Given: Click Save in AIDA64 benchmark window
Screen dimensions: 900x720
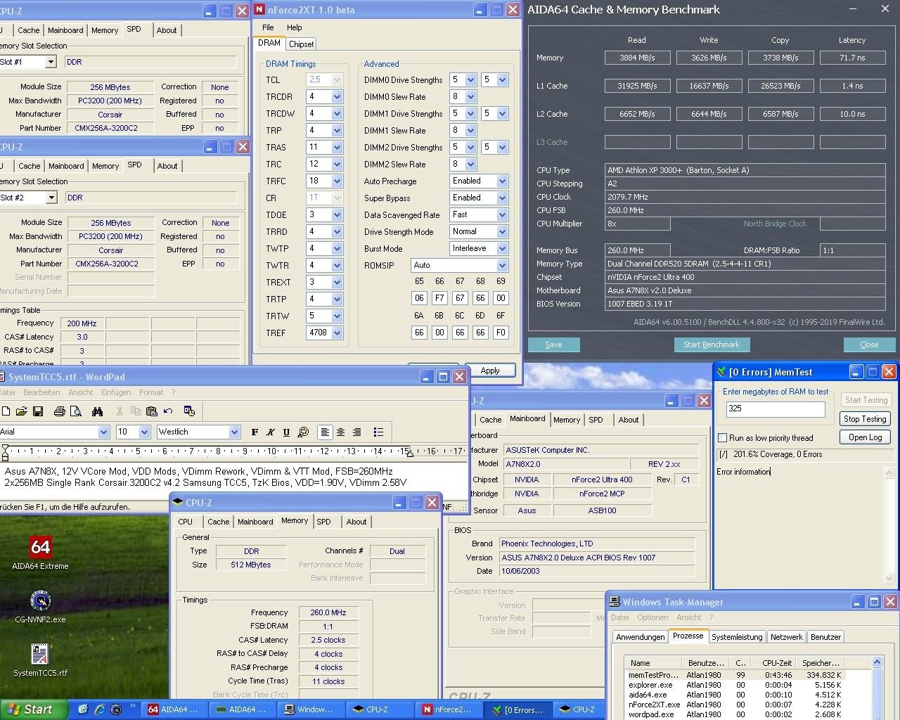Looking at the screenshot, I should pyautogui.click(x=553, y=345).
